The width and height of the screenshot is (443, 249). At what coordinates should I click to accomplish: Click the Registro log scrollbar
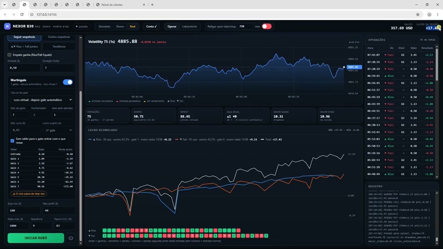(437, 240)
